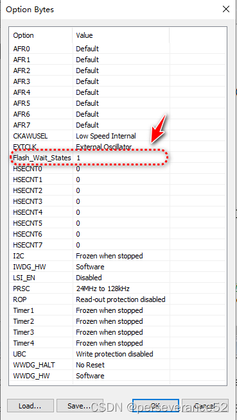Click the No Reset value
This screenshot has height=420, width=237.
[x=90, y=365]
